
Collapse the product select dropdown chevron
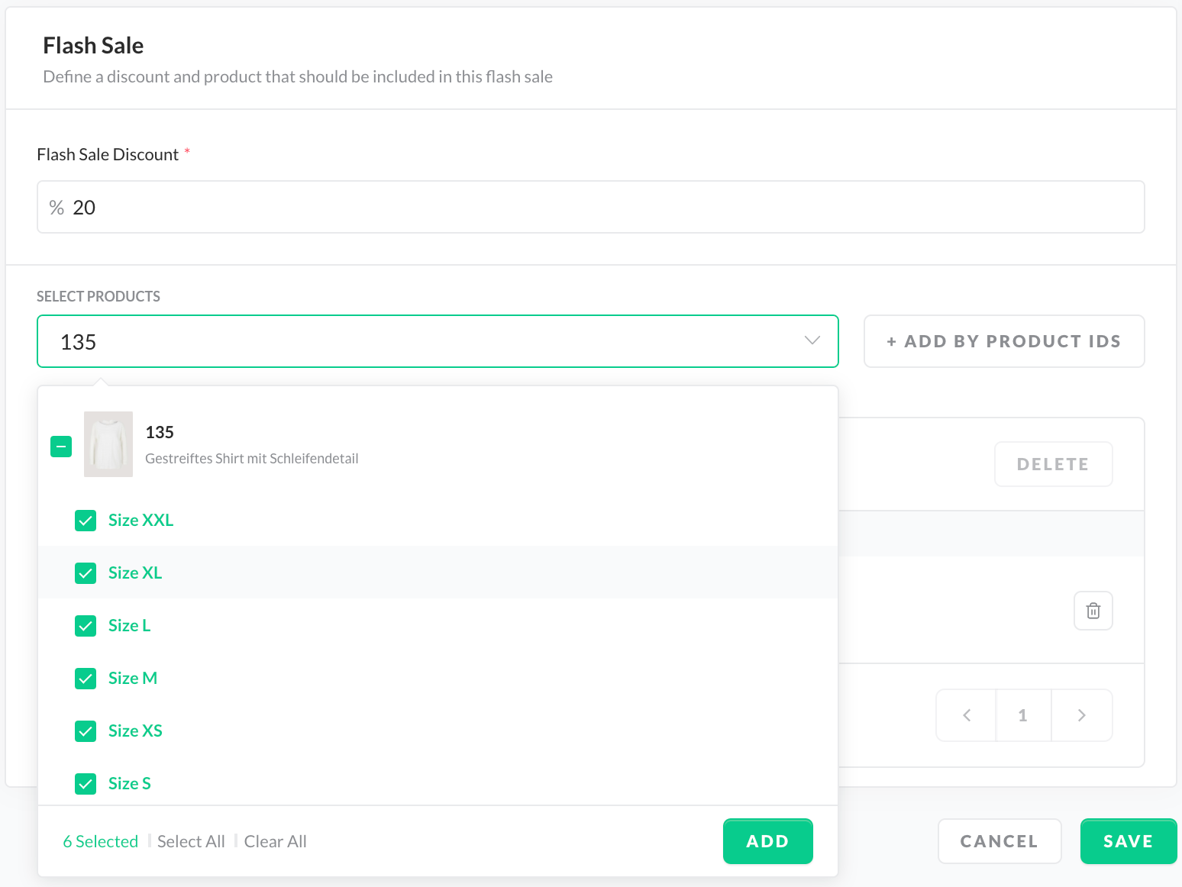point(812,340)
